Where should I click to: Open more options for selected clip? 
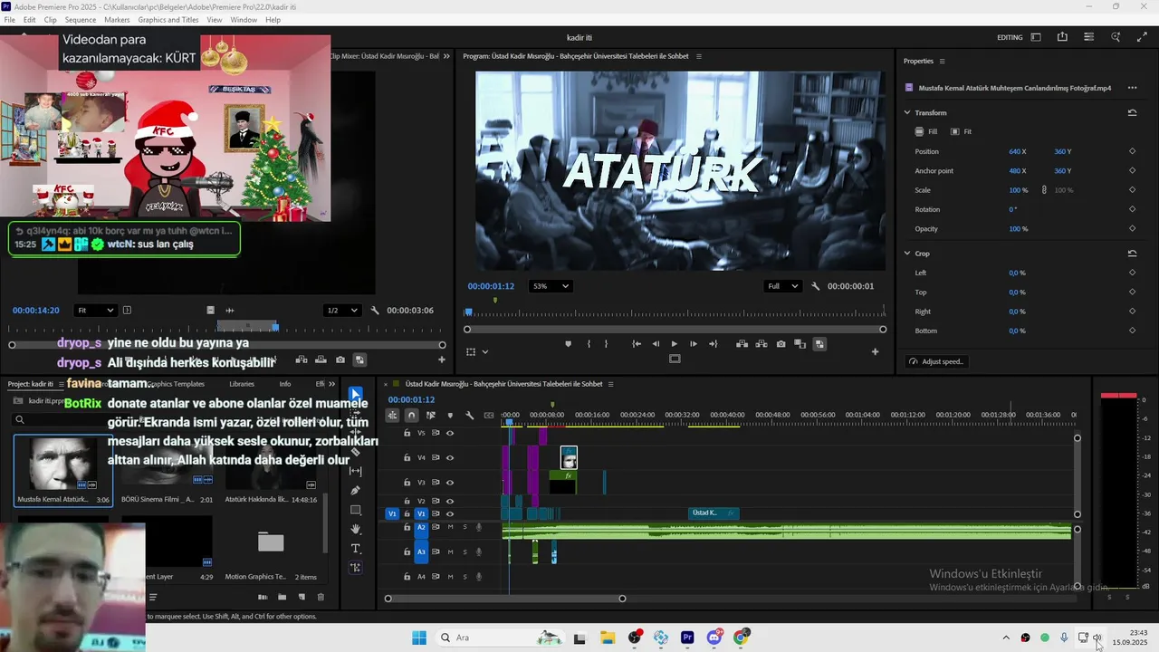[1132, 88]
